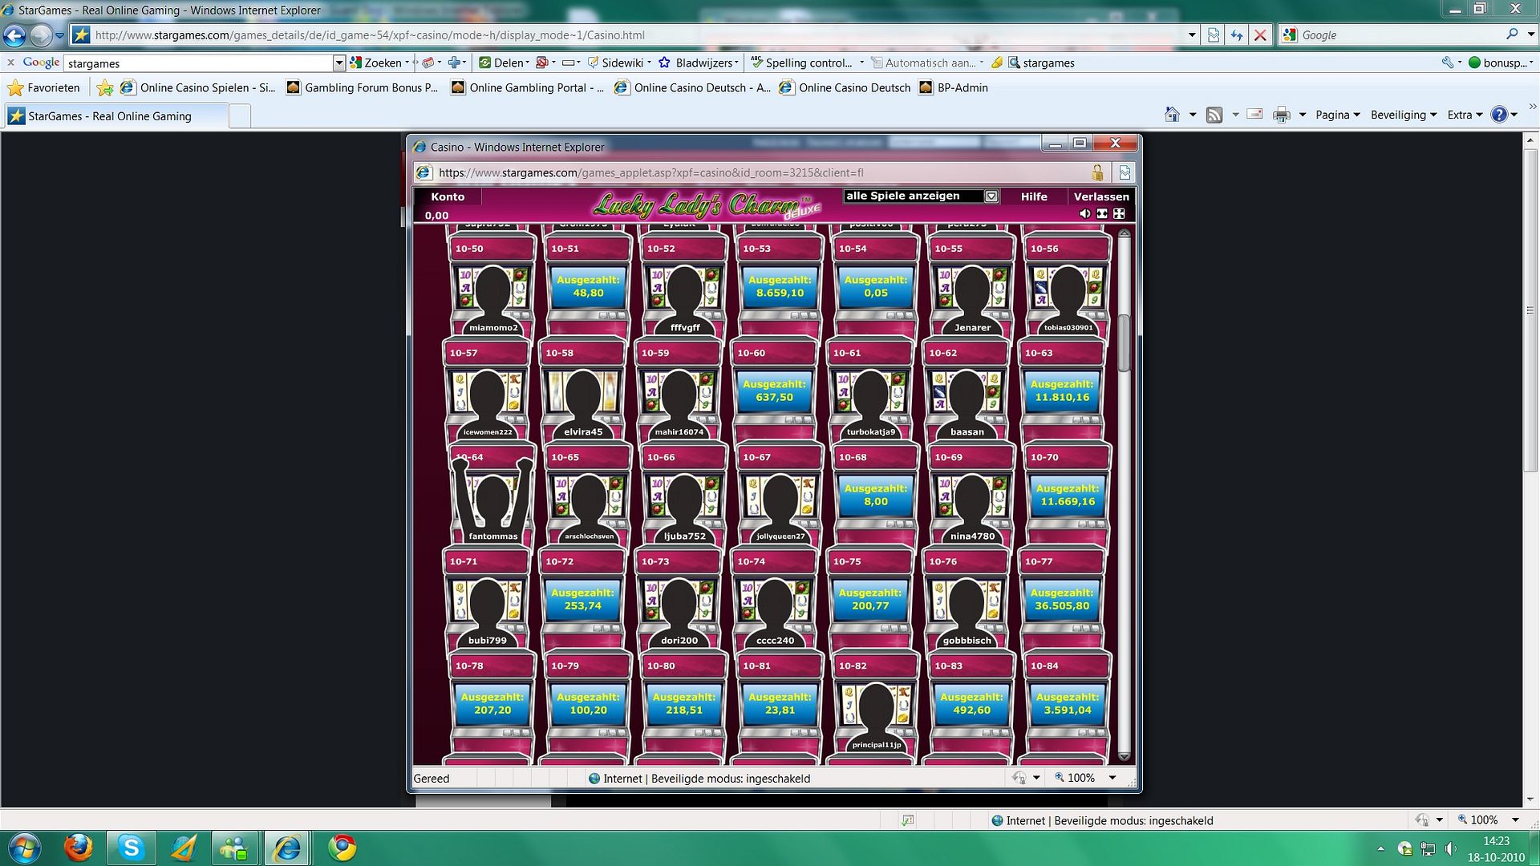Open a new blank tab
The width and height of the screenshot is (1540, 866).
coord(240,116)
